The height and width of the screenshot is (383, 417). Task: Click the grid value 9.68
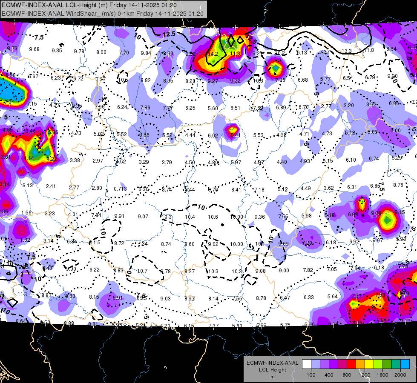(x=35, y=49)
